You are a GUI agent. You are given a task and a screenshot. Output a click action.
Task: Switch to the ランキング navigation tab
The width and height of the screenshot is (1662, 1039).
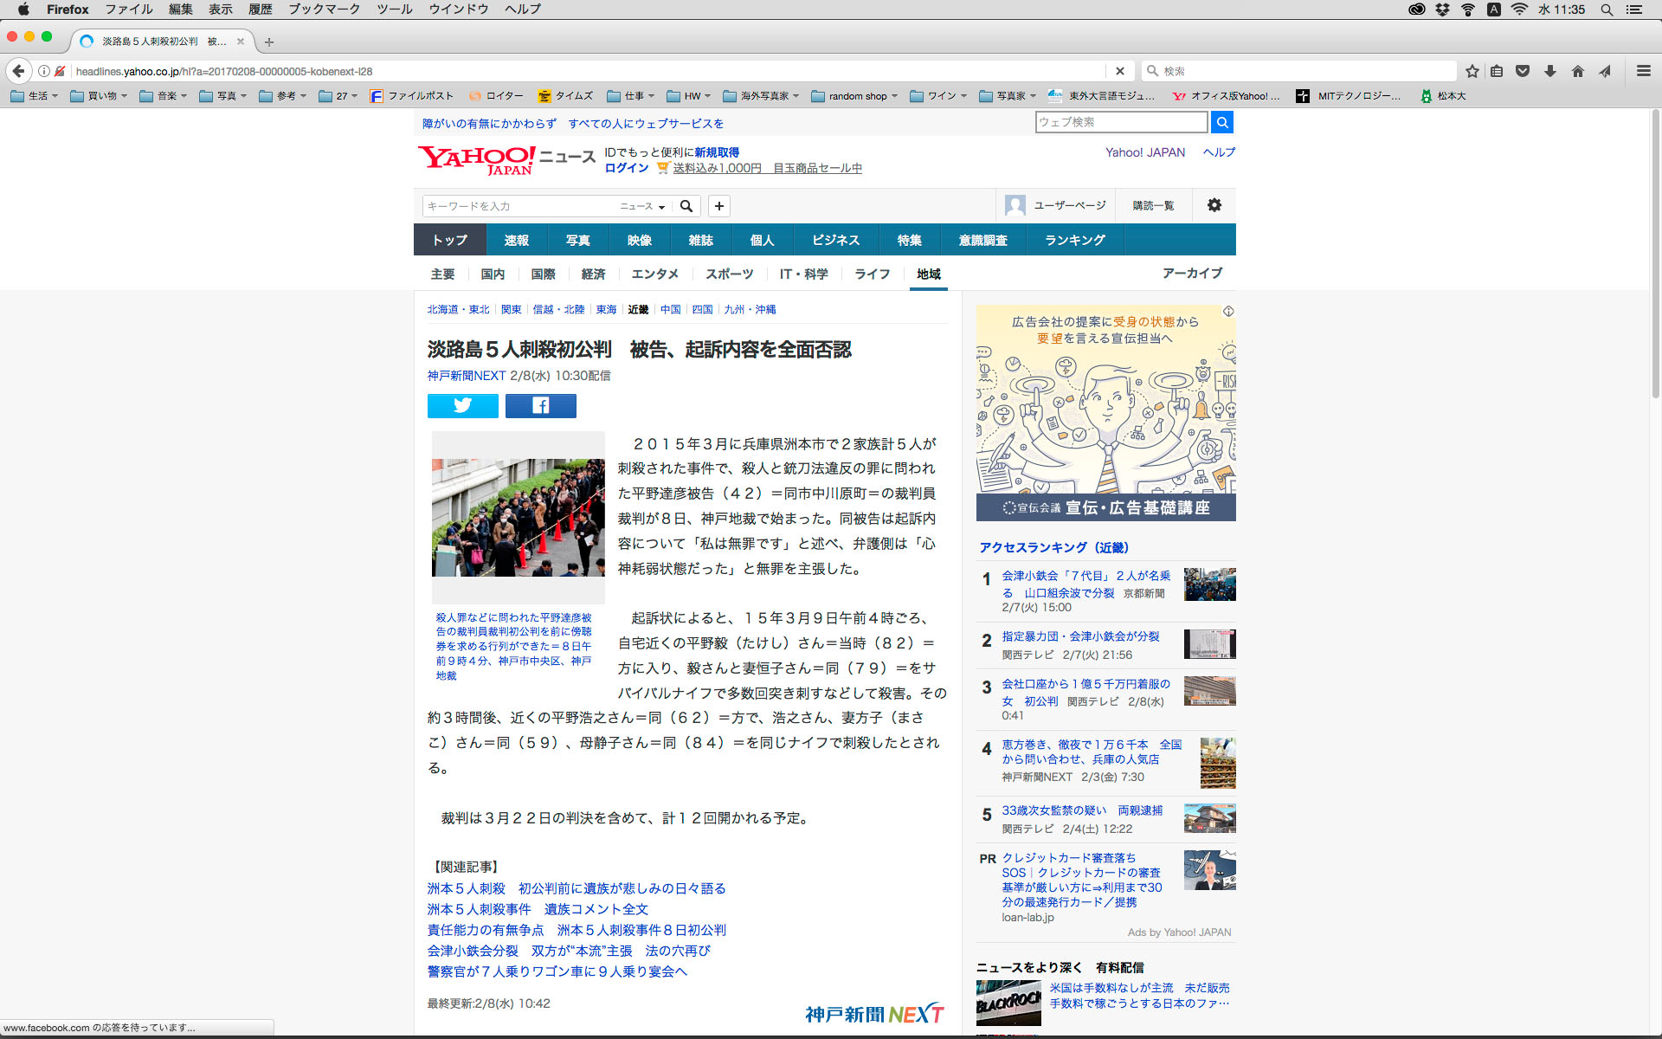[1074, 240]
